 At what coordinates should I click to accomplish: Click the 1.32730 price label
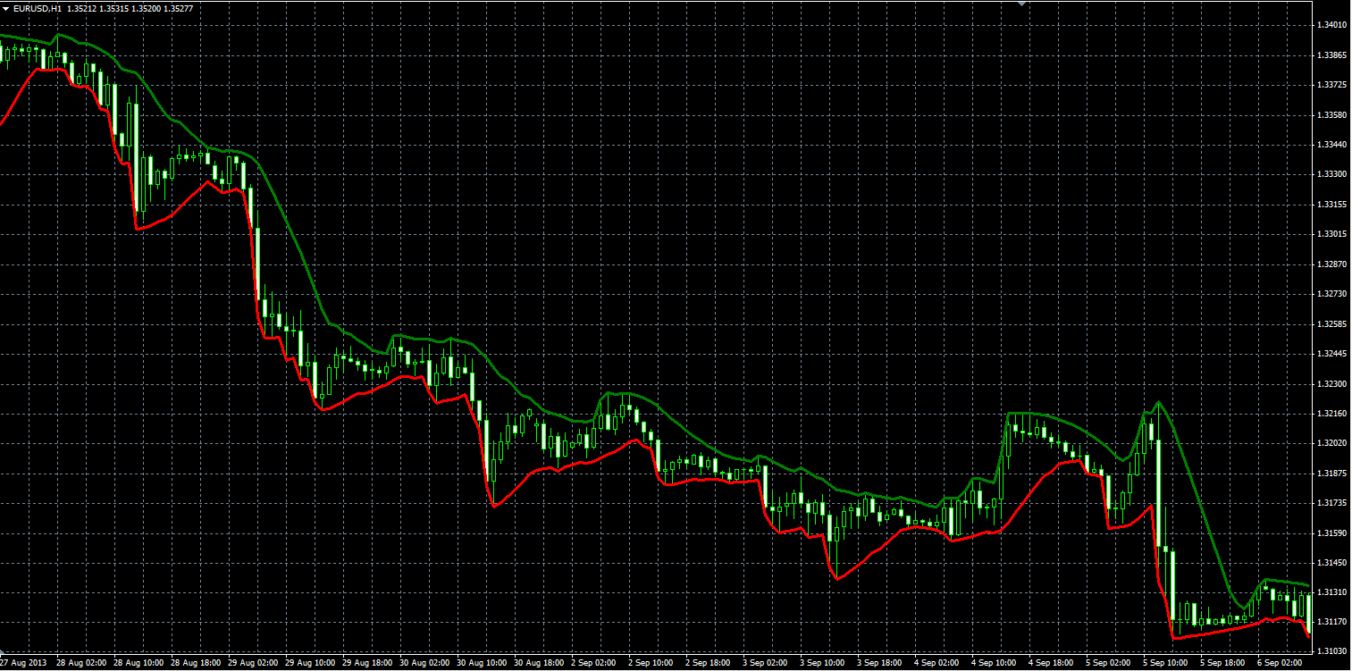pyautogui.click(x=1332, y=294)
